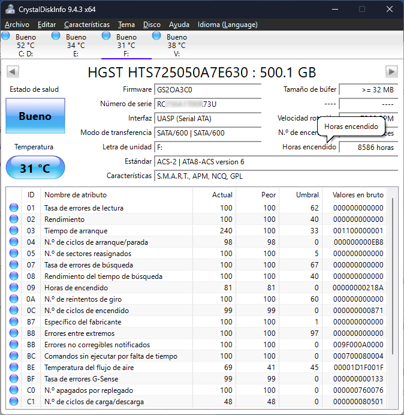404x415 pixels.
Task: Click status icon for Temperatura del flujo de aire
Action: [14, 367]
